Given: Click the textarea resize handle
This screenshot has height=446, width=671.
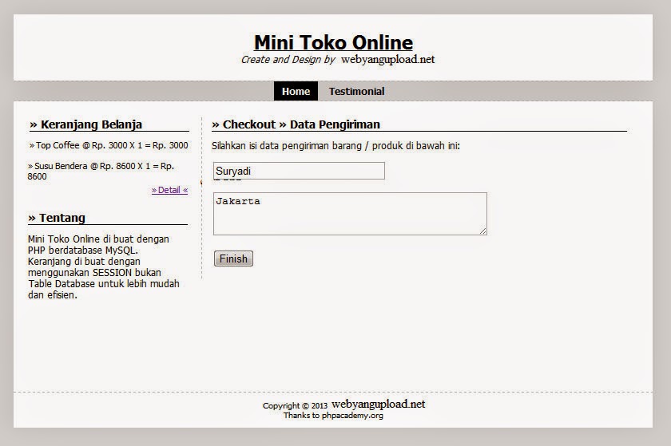Looking at the screenshot, I should click(483, 231).
